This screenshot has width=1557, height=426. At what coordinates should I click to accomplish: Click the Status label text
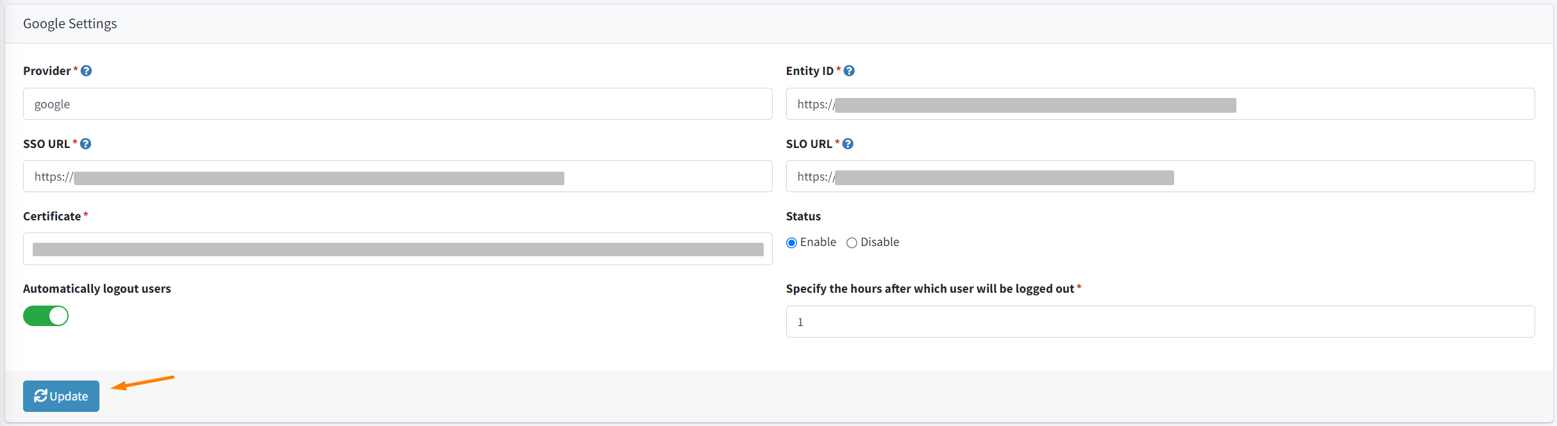pos(803,217)
